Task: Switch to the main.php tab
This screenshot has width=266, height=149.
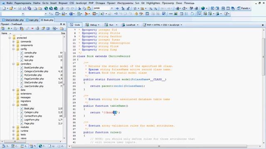Action: 32,20
